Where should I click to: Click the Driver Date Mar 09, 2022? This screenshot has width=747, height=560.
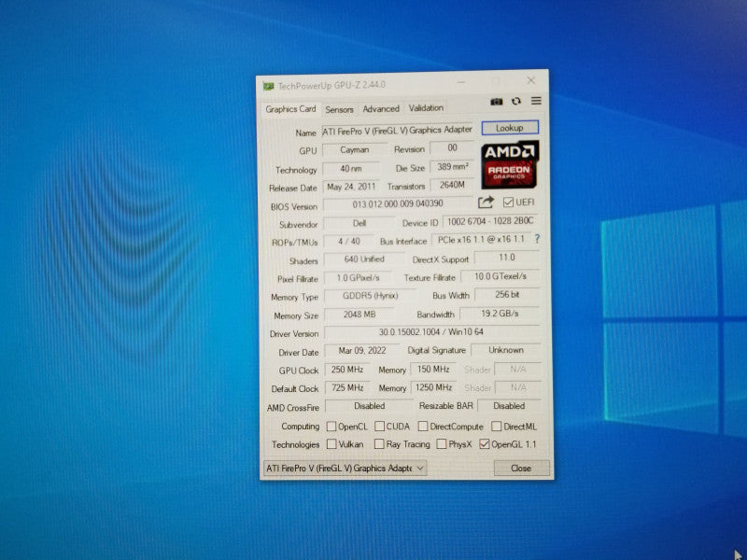point(362,351)
